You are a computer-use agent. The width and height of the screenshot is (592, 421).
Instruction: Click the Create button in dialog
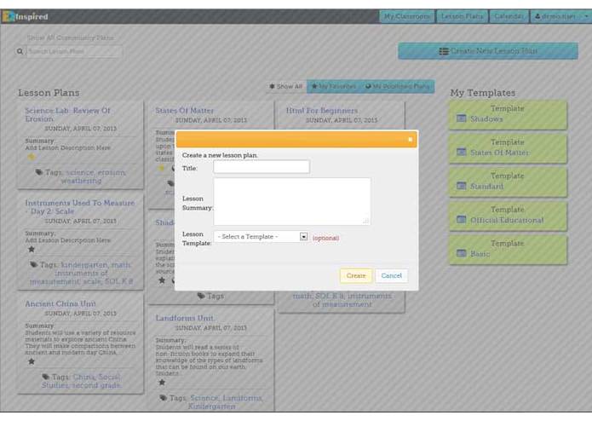coord(356,275)
